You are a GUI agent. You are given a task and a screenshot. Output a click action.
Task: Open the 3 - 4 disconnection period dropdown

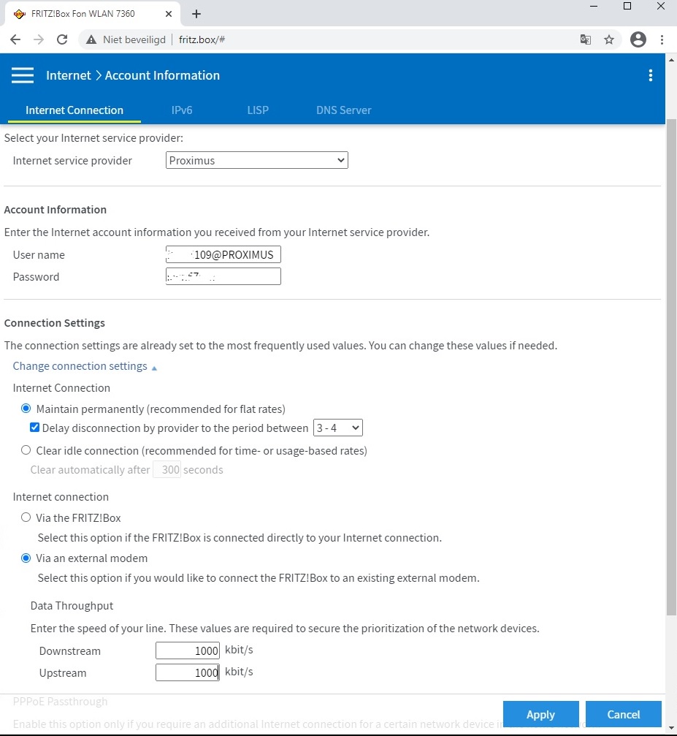point(337,428)
